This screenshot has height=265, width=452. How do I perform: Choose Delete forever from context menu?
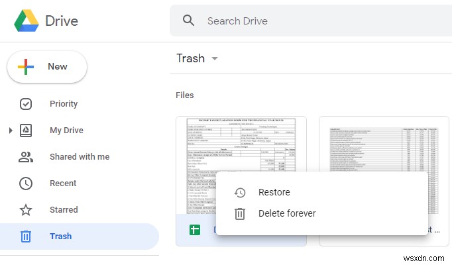(x=321, y=213)
